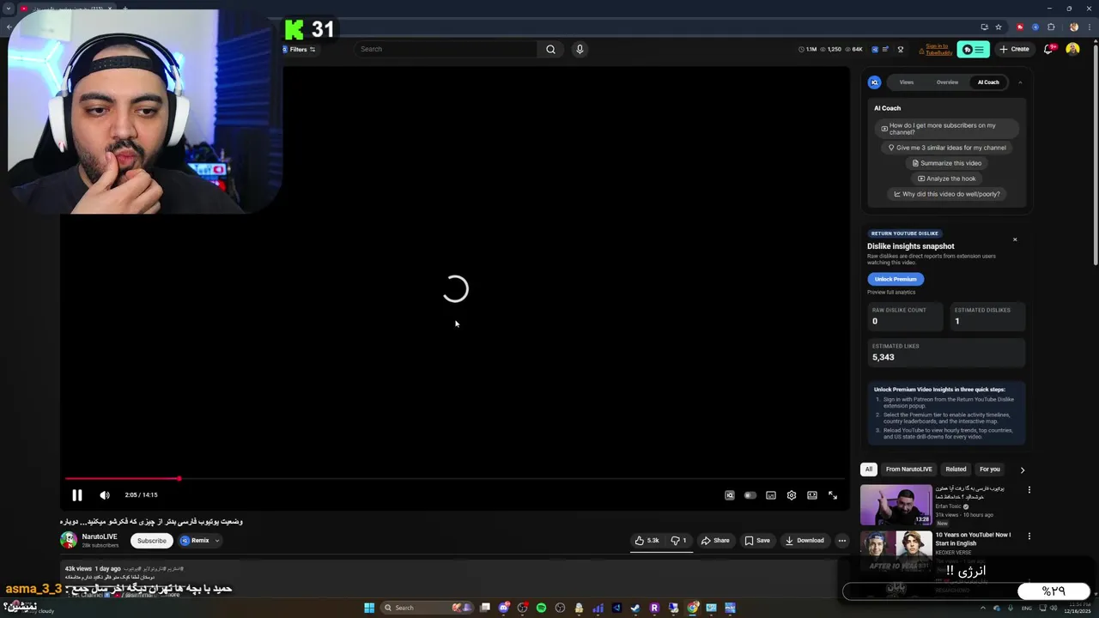The width and height of the screenshot is (1099, 618).
Task: Show more chips with right arrow
Action: tap(1022, 470)
